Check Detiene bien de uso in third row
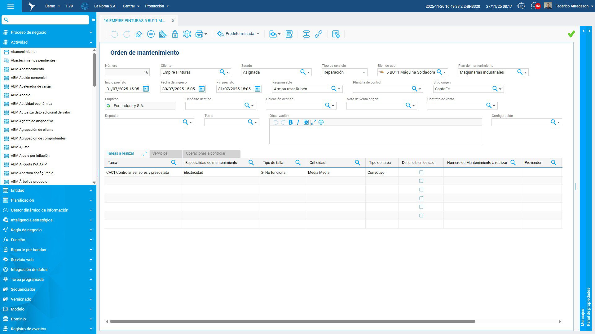The width and height of the screenshot is (595, 334). pyautogui.click(x=421, y=190)
